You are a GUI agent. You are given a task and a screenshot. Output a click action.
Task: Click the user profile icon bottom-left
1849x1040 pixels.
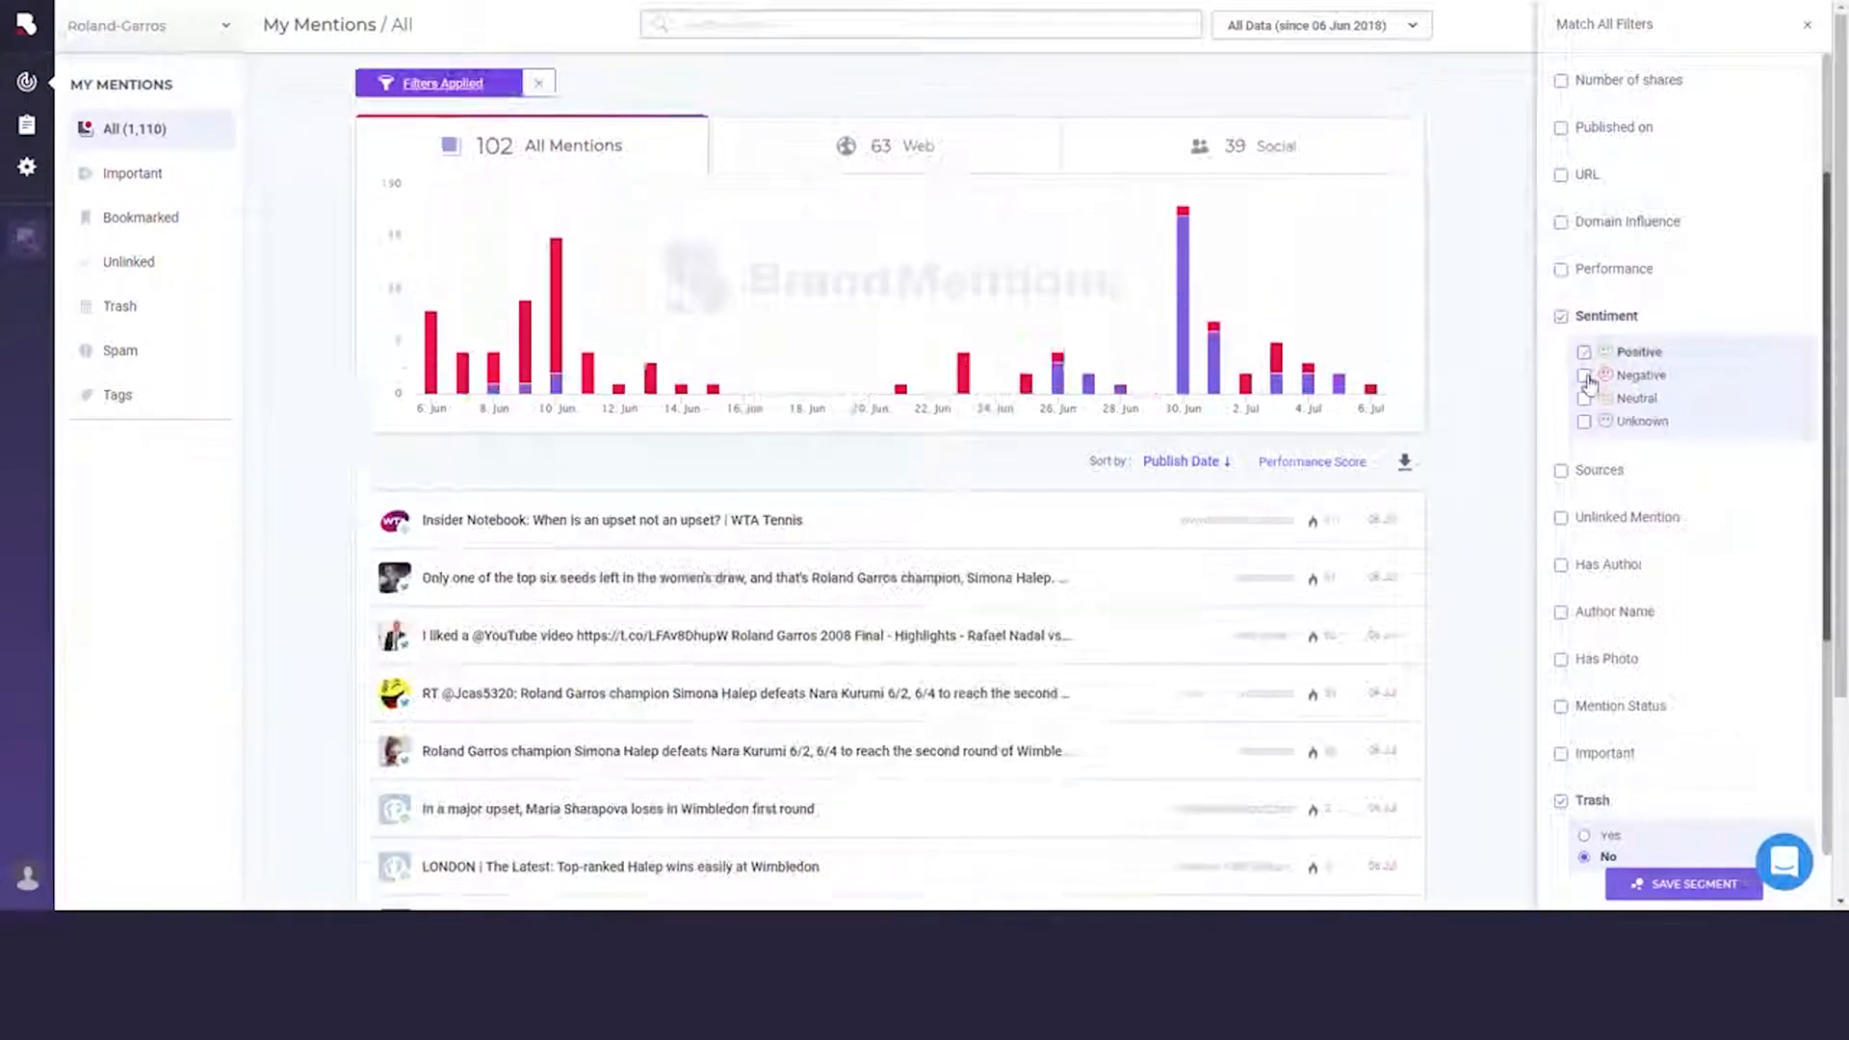point(27,877)
